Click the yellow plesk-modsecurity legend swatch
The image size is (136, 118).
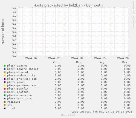tap(5, 76)
